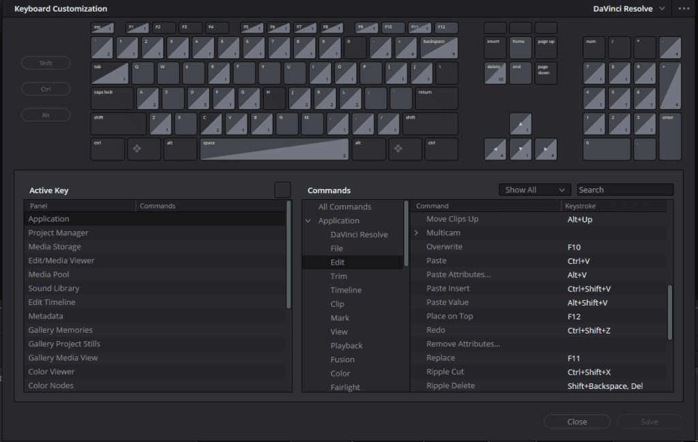Click the backspace key on virtual keyboard
Viewport: 698px width, 442px height.
click(x=439, y=48)
